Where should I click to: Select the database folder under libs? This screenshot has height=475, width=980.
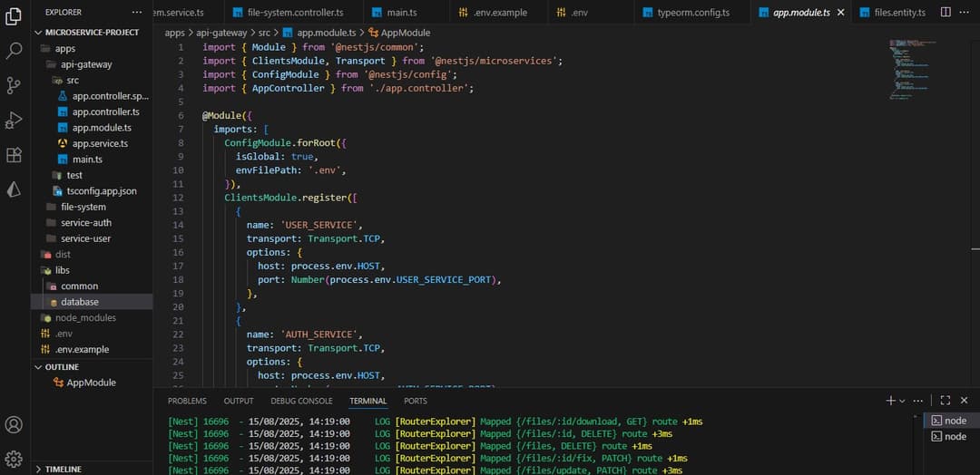pyautogui.click(x=92, y=302)
